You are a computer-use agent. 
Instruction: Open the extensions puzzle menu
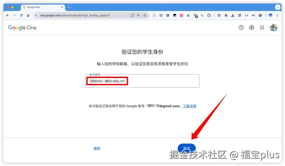click(209, 15)
